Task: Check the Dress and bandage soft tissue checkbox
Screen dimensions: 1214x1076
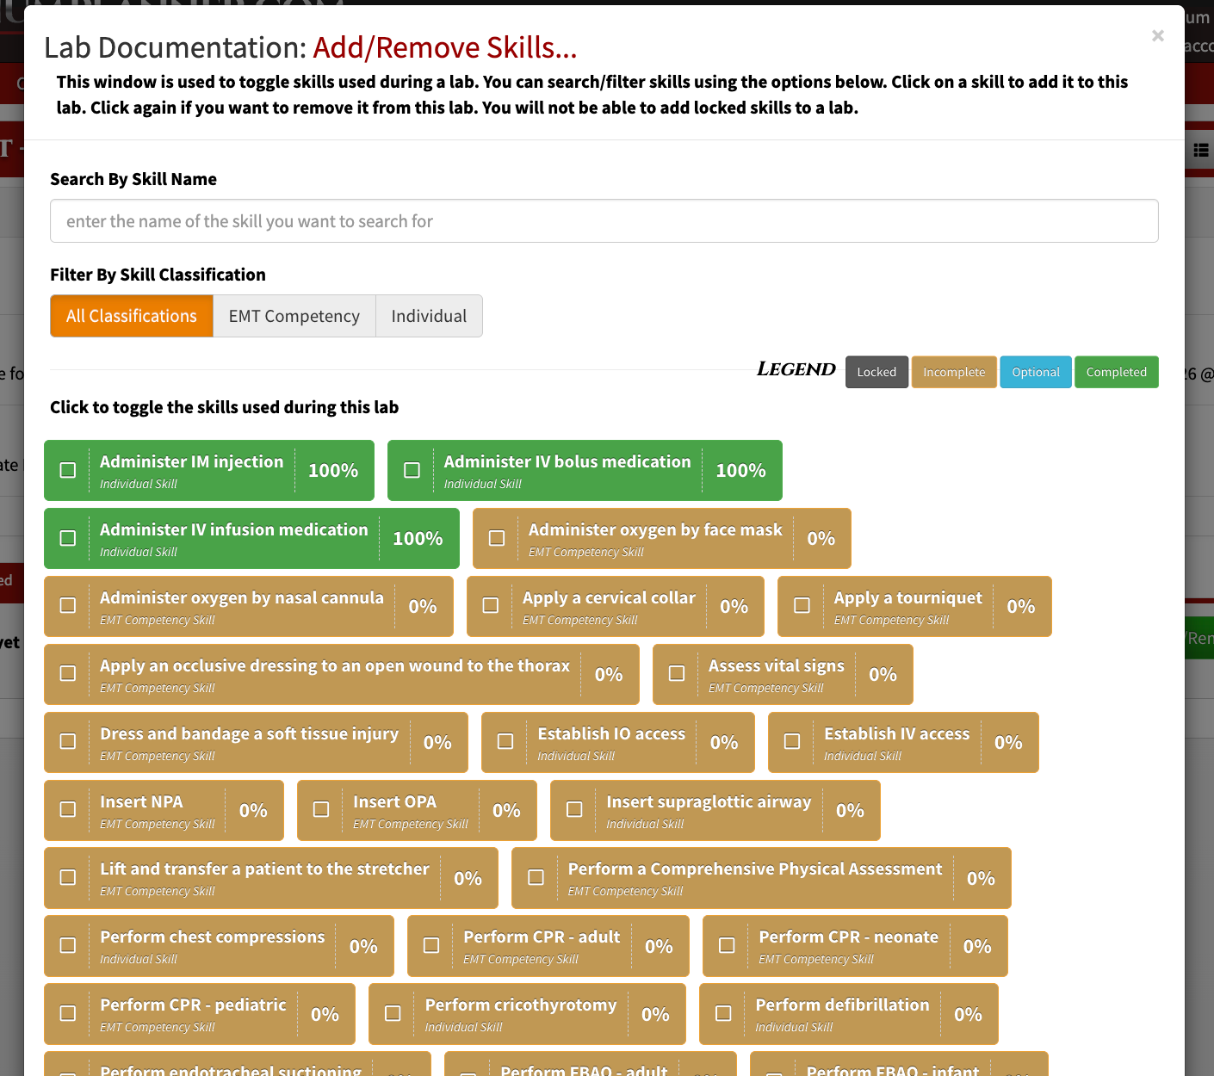Action: coord(68,742)
